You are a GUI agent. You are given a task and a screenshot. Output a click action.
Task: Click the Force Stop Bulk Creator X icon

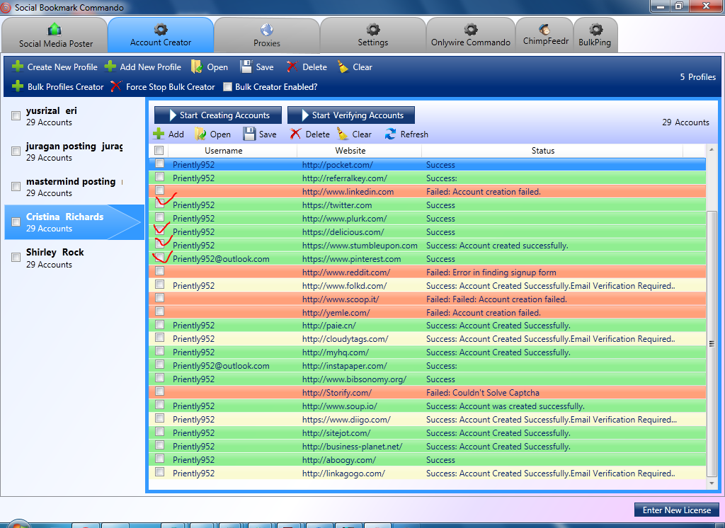[116, 86]
